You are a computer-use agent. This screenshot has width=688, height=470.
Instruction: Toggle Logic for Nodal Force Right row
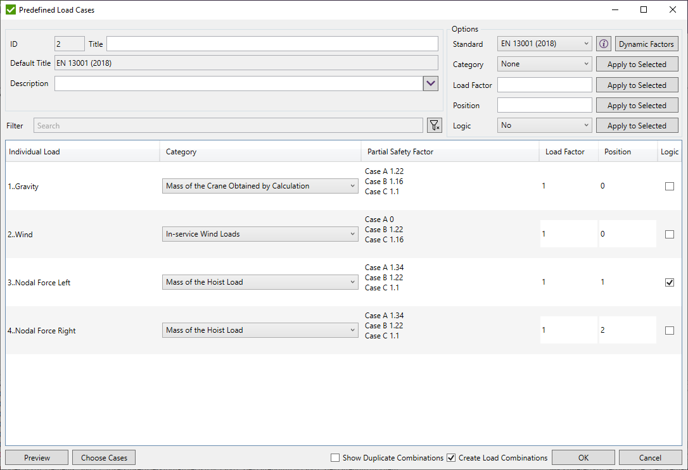pos(670,330)
